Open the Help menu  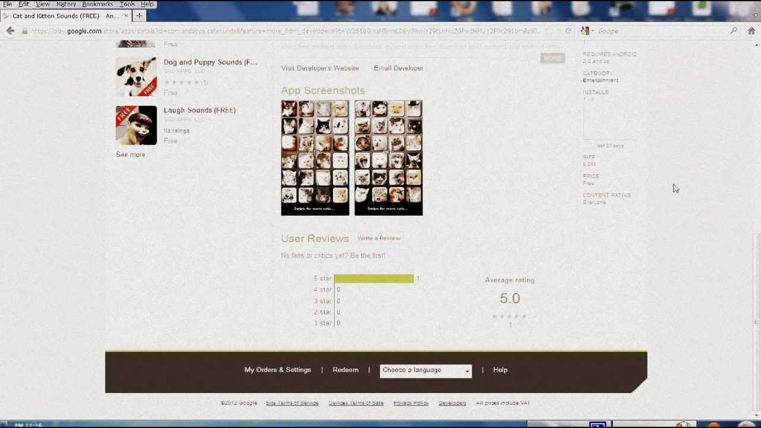coord(147,4)
